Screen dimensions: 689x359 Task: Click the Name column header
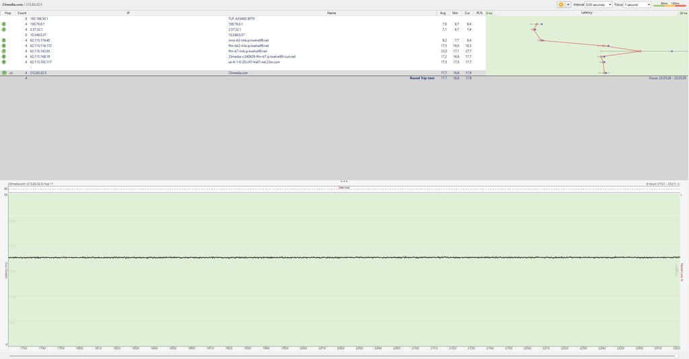tap(331, 13)
